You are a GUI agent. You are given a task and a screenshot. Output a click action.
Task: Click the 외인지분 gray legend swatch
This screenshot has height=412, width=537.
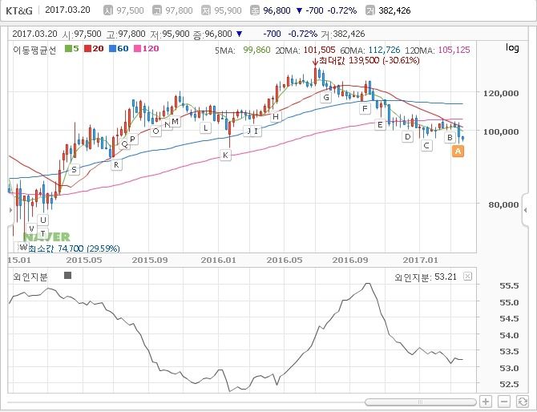(68, 276)
